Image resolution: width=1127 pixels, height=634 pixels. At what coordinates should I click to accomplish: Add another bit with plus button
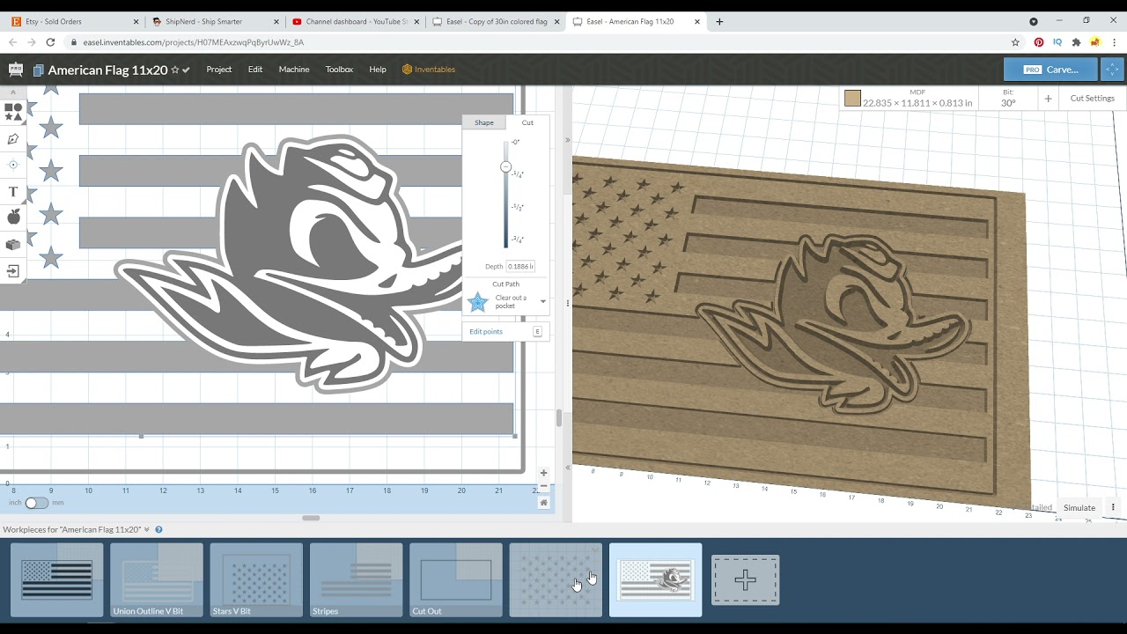(1048, 99)
